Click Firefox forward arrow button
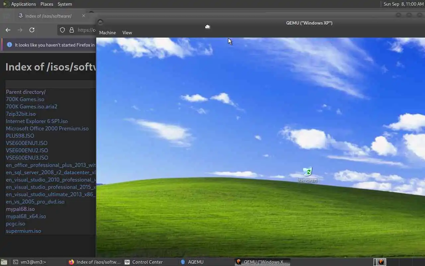The width and height of the screenshot is (425, 266). coord(20,30)
